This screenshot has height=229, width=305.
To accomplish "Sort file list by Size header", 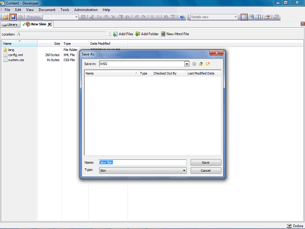I will coord(50,43).
